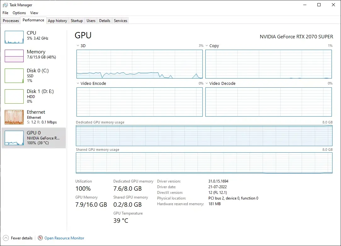Viewport: 341px width, 246px height.
Task: Click the hardware reserved 181 MB value
Action: [x=214, y=204]
